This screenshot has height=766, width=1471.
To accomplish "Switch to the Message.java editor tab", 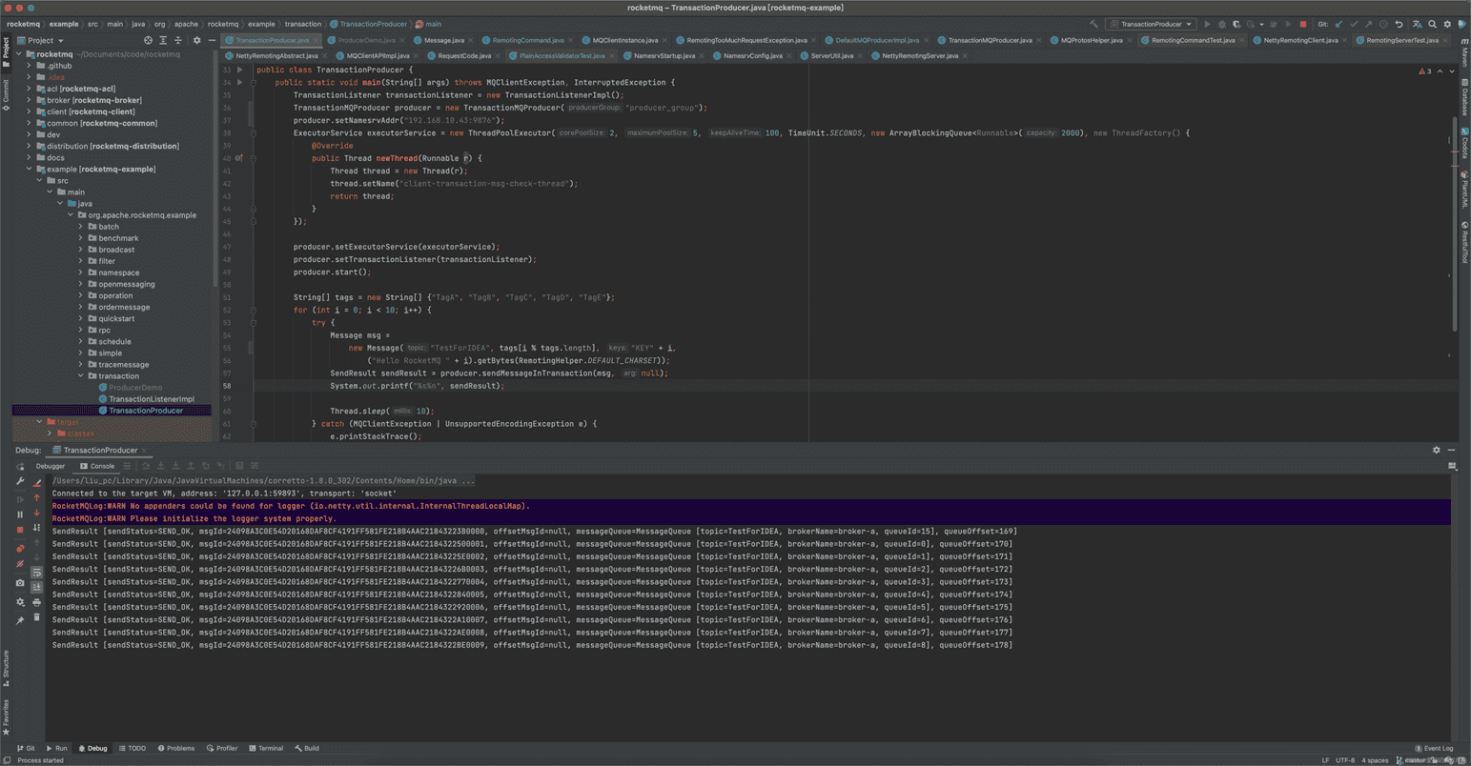I will click(x=443, y=40).
